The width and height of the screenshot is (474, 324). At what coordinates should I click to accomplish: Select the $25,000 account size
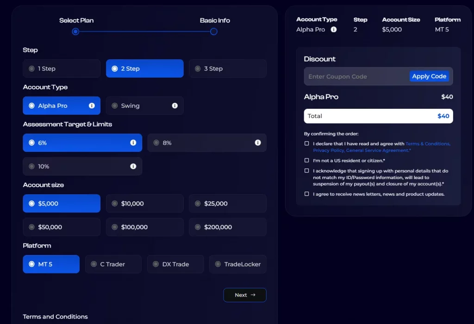[227, 203]
